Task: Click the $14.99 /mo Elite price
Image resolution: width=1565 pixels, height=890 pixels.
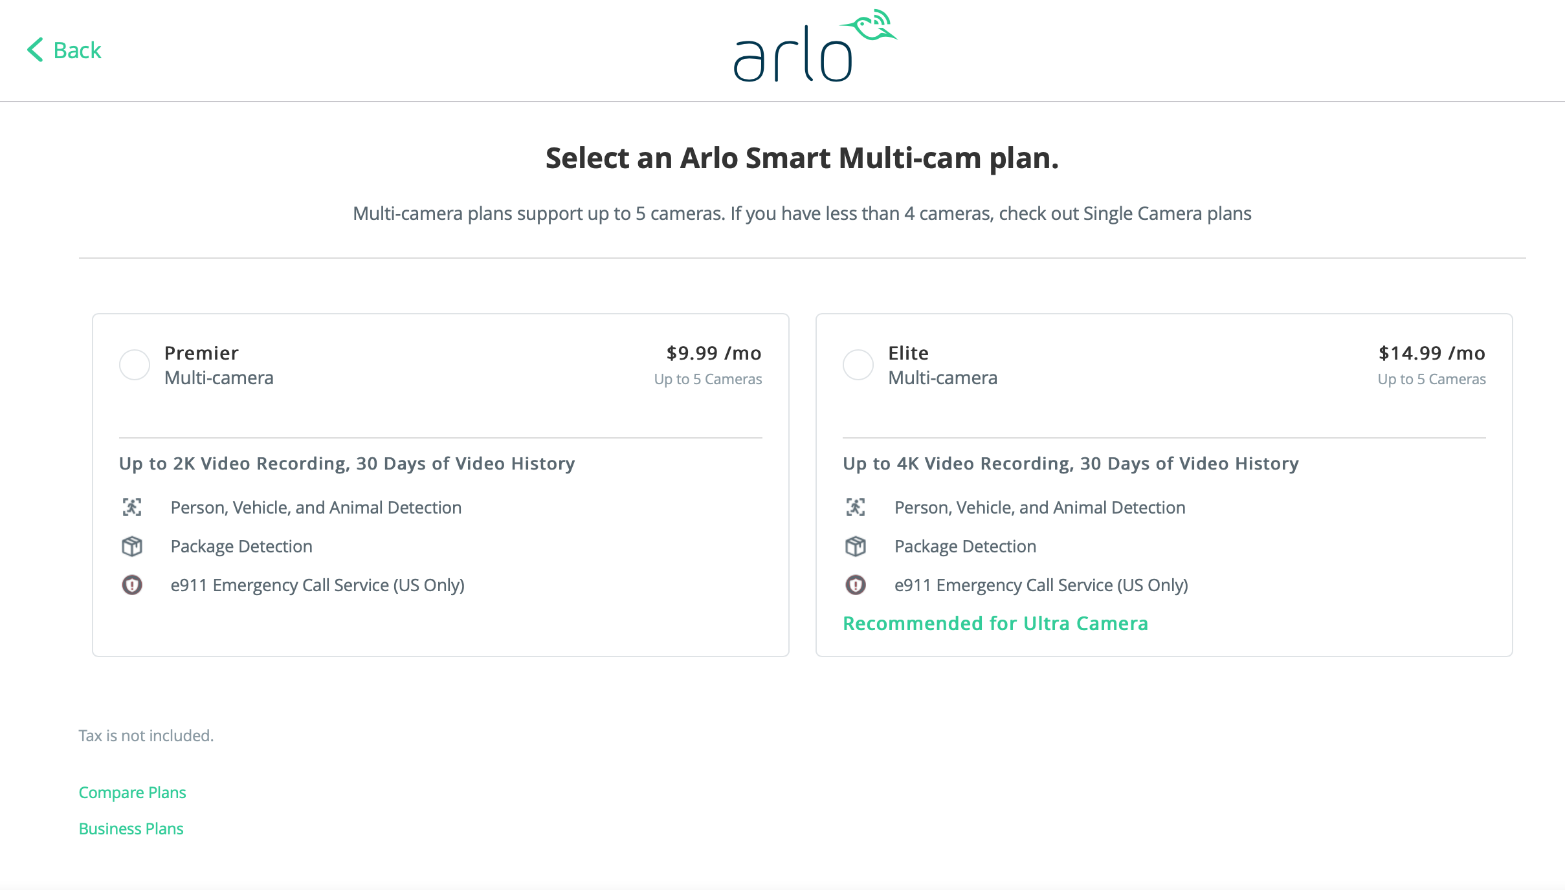Action: point(1432,353)
